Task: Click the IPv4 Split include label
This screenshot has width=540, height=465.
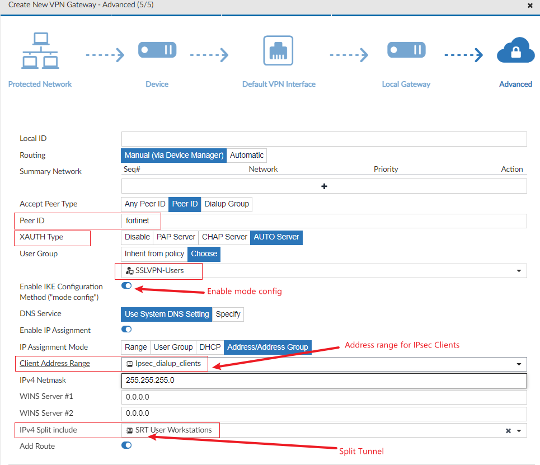Action: [x=48, y=430]
